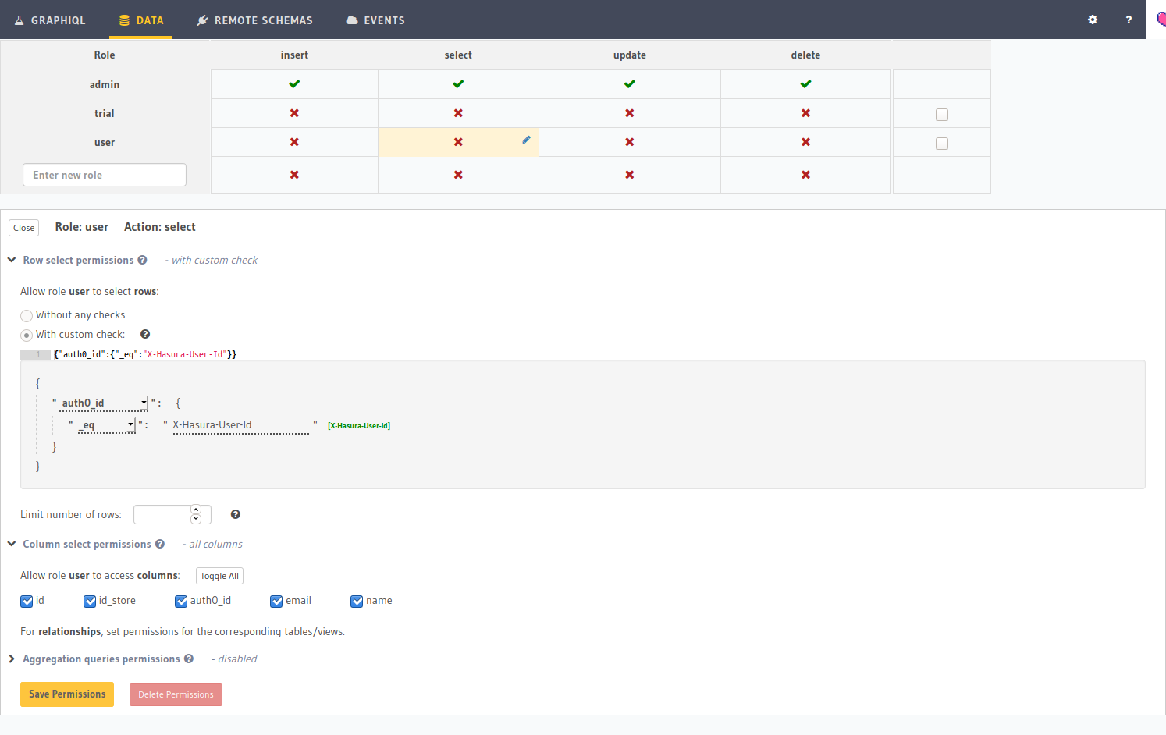Uncheck the id column checkbox
1166x735 pixels.
[27, 602]
